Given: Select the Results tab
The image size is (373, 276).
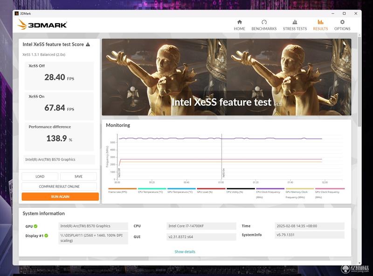Looking at the screenshot, I should [320, 25].
